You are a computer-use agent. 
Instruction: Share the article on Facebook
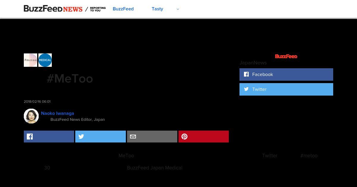49,137
